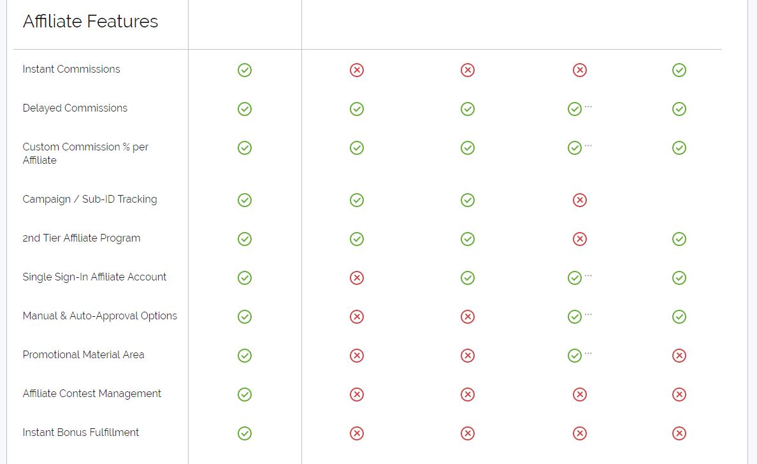Viewport: 757px width, 464px height.
Task: Click the red X for 2nd Tier Affiliate Program
Action: point(579,239)
